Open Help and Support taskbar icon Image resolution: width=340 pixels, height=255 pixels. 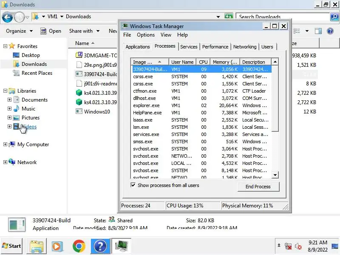click(x=100, y=246)
